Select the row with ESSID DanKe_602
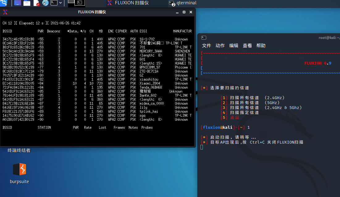Viewport: 340px width, 197px height. click(97, 95)
